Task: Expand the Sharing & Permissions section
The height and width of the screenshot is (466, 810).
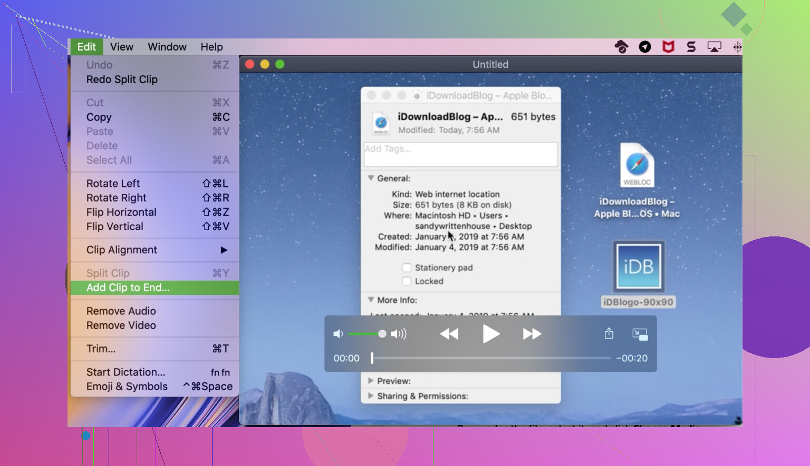Action: click(371, 396)
